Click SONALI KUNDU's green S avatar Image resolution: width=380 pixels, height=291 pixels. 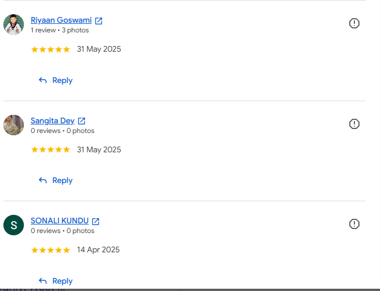[x=14, y=225]
